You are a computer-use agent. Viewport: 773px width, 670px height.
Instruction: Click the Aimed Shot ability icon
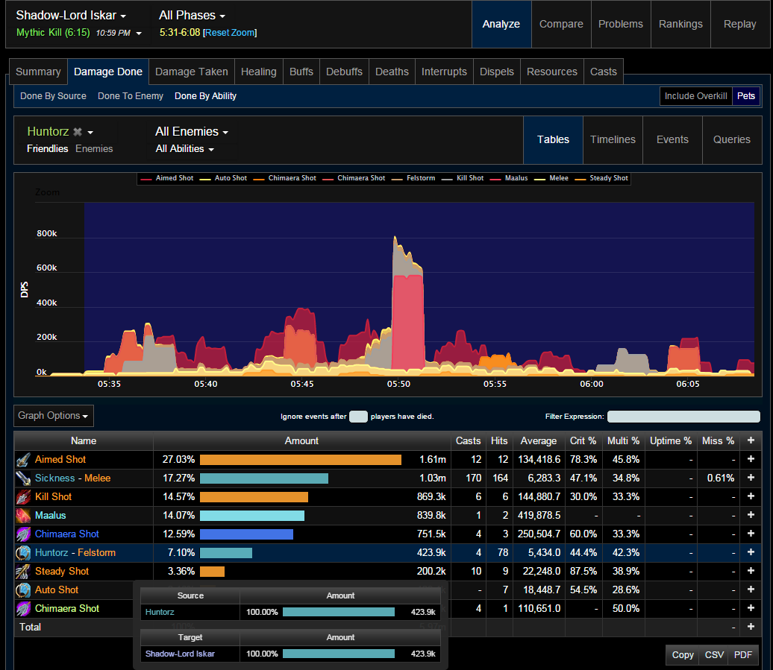click(x=23, y=460)
